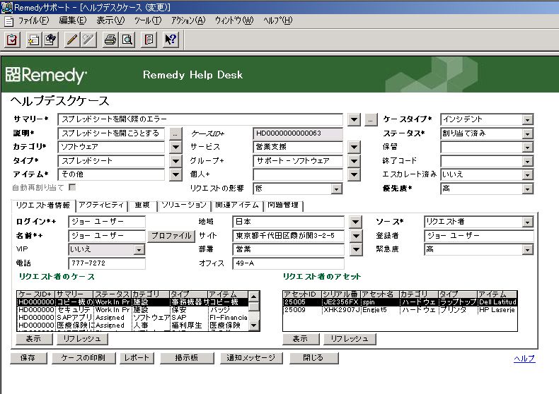Open the ellipsis editor next to サマリー
The image size is (559, 394).
[371, 120]
